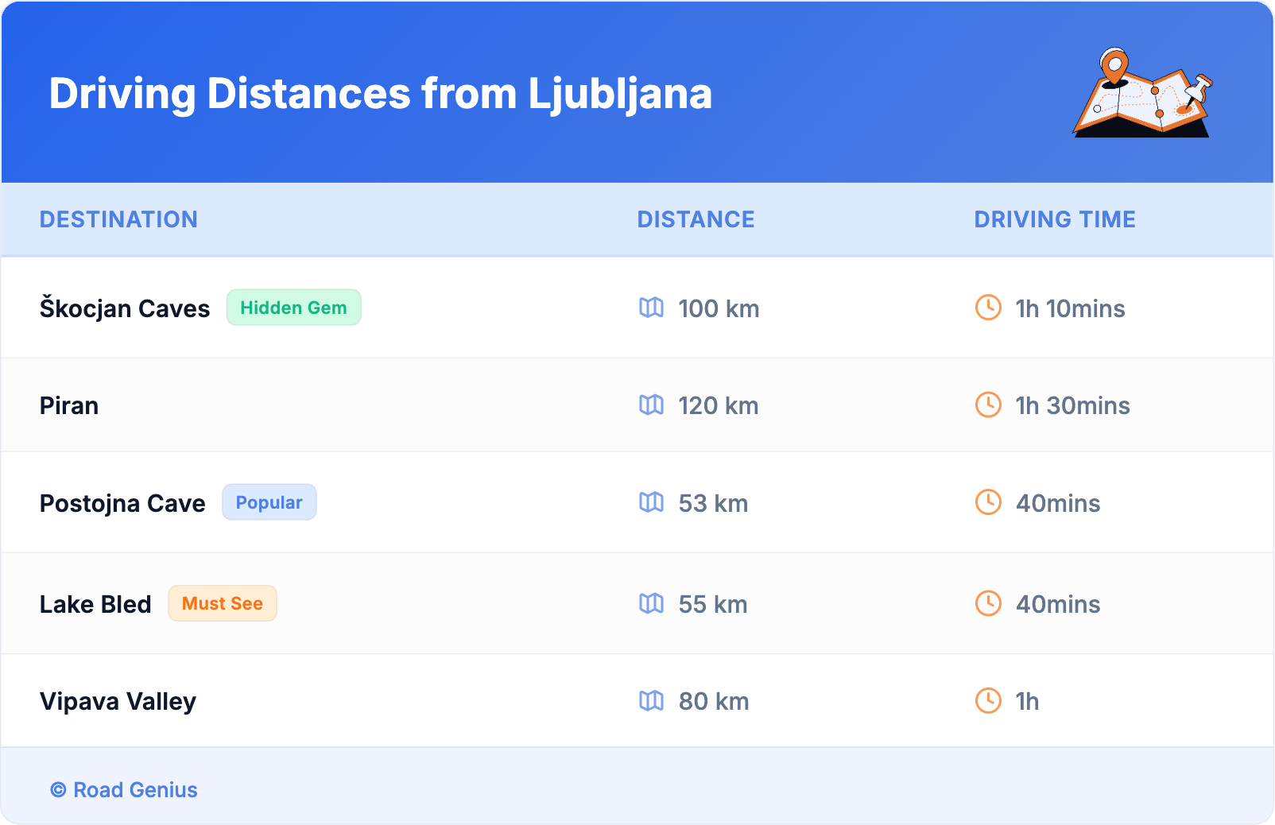Select the Piran destination name
Screen dimensions: 1275x825
point(69,406)
